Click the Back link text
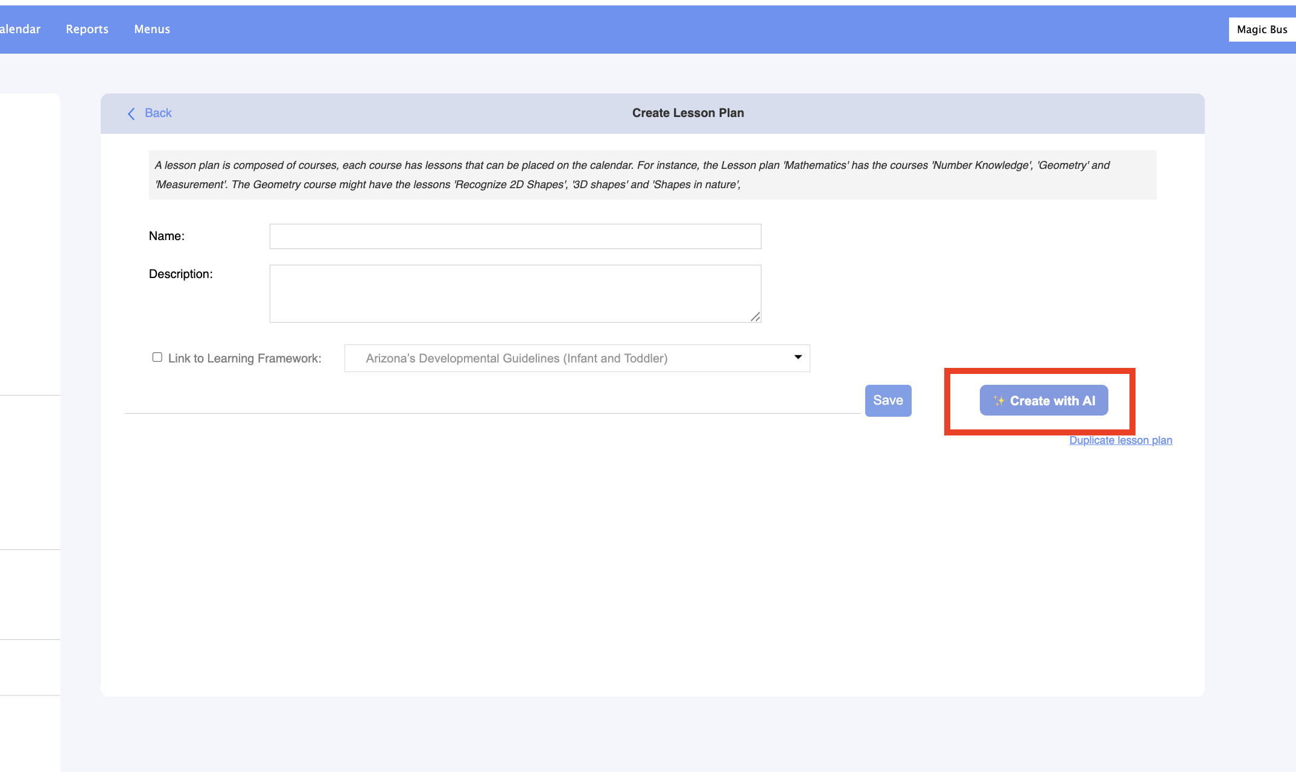The width and height of the screenshot is (1296, 772). 158,113
